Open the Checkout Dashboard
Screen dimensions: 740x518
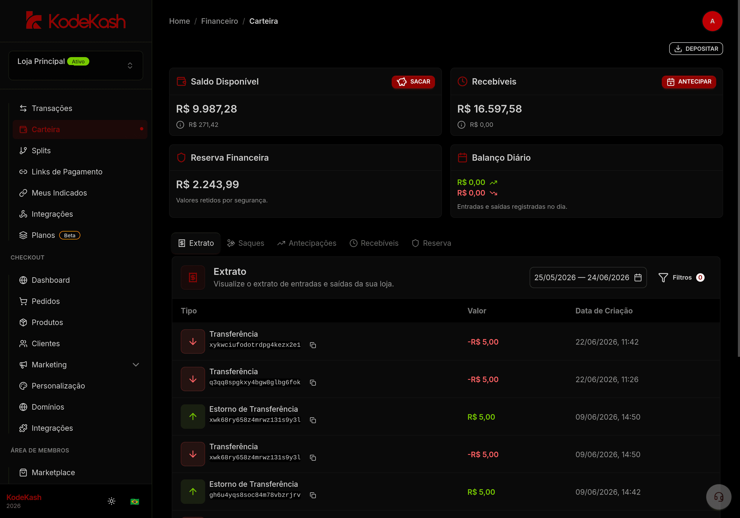point(80,280)
